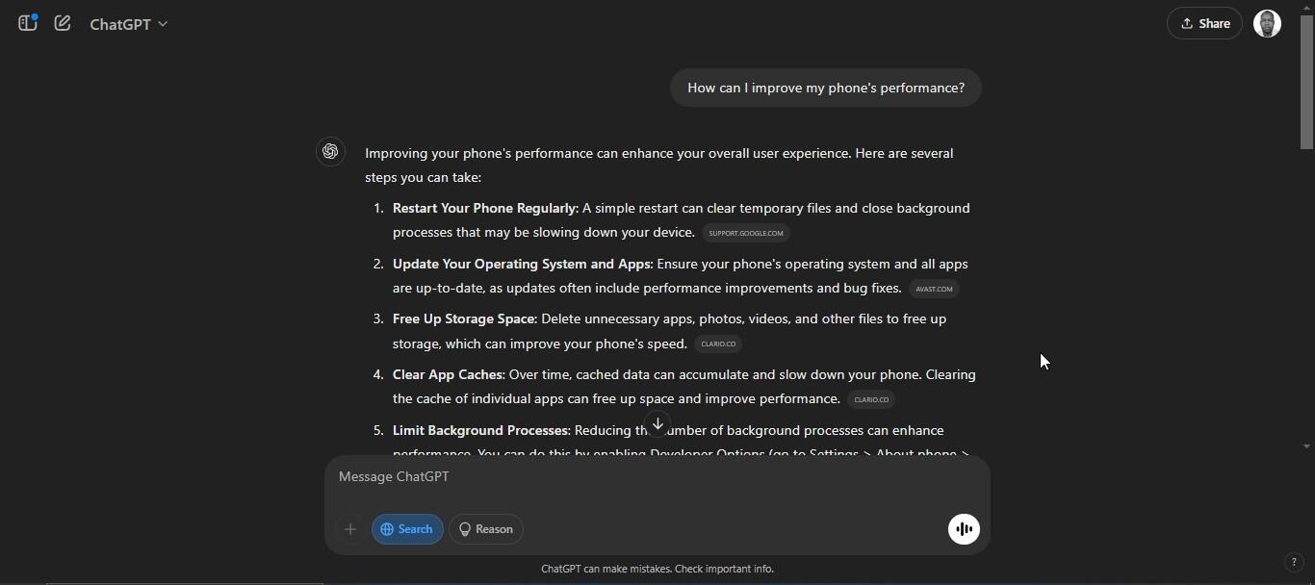Click the Message ChatGPT input field

[x=635, y=477]
